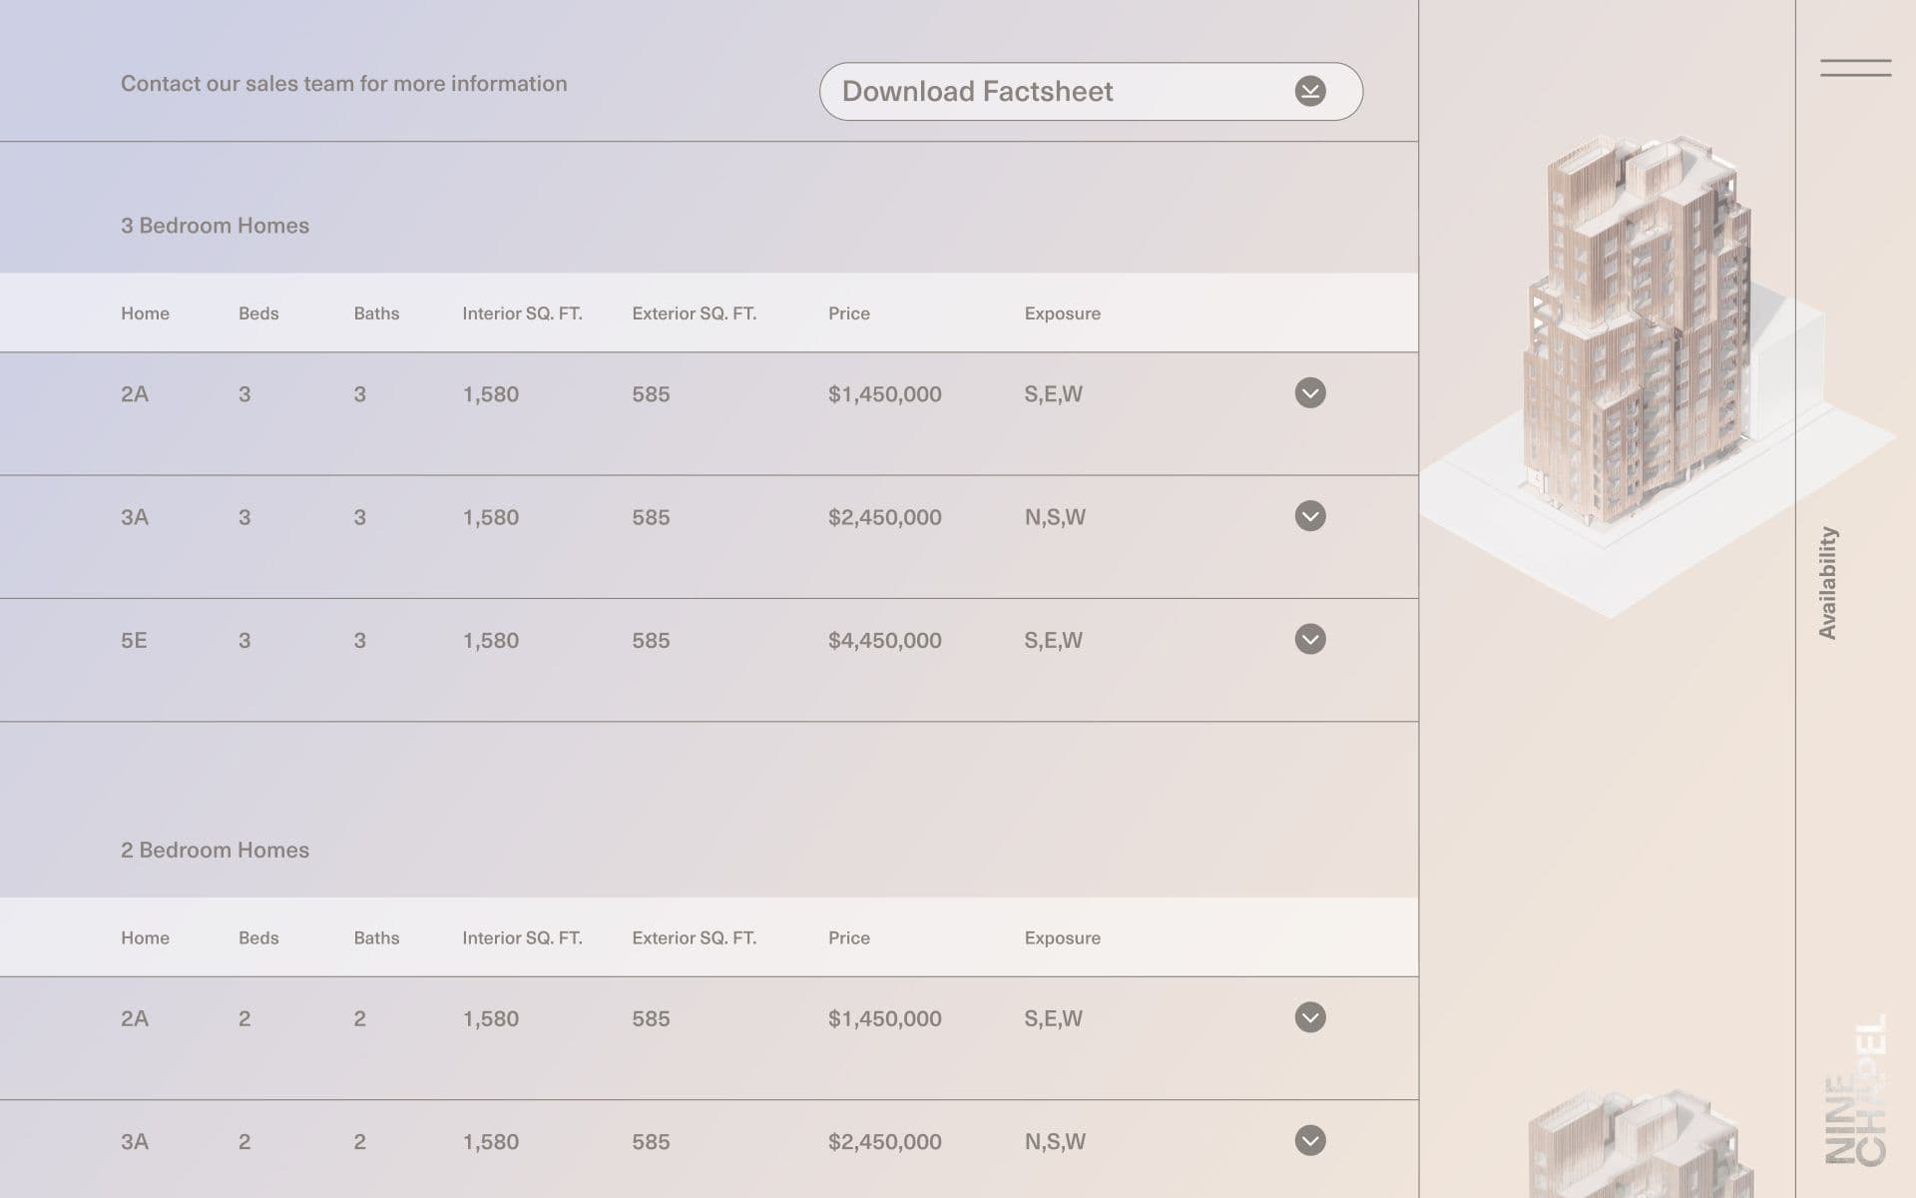Click N,S,W exposure in 2 Bedroom 3A row

point(1055,1142)
